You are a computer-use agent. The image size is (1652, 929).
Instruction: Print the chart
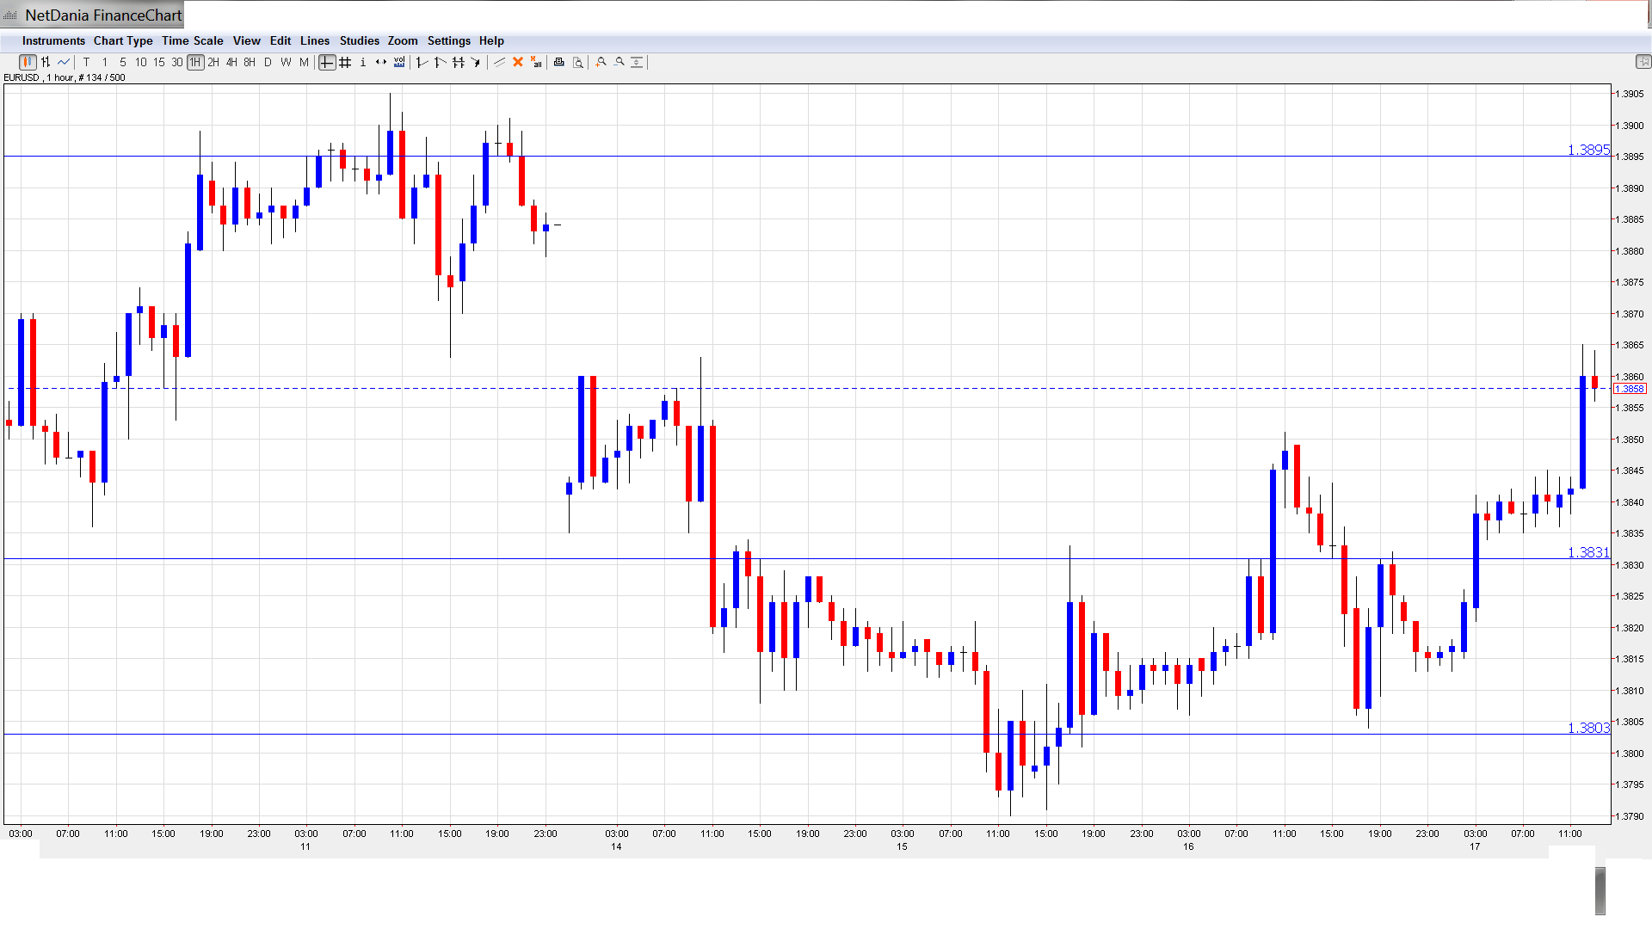point(559,62)
